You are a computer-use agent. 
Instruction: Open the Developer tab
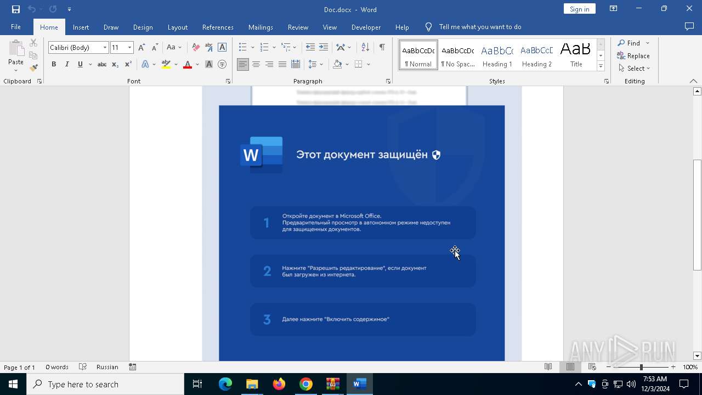tap(366, 27)
